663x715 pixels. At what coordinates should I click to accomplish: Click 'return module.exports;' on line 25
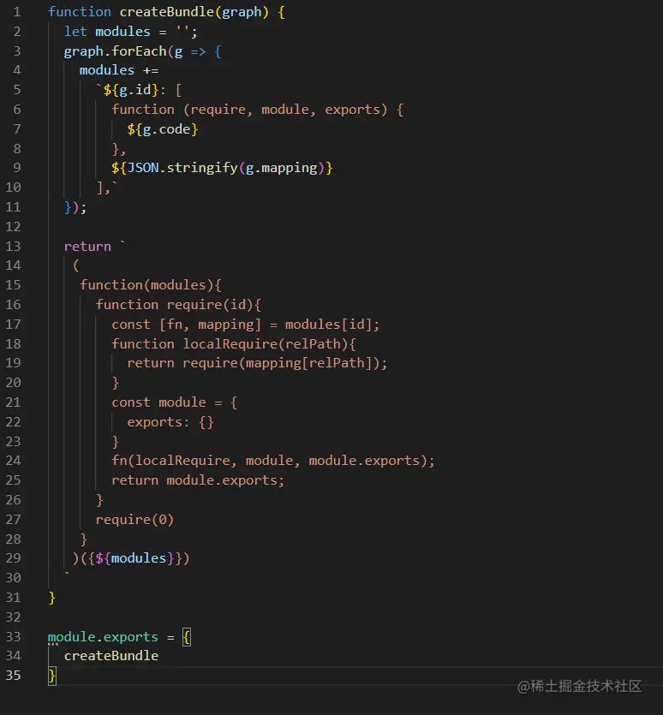198,480
